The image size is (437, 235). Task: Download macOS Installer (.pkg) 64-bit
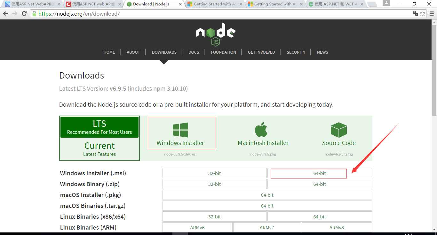(x=267, y=195)
